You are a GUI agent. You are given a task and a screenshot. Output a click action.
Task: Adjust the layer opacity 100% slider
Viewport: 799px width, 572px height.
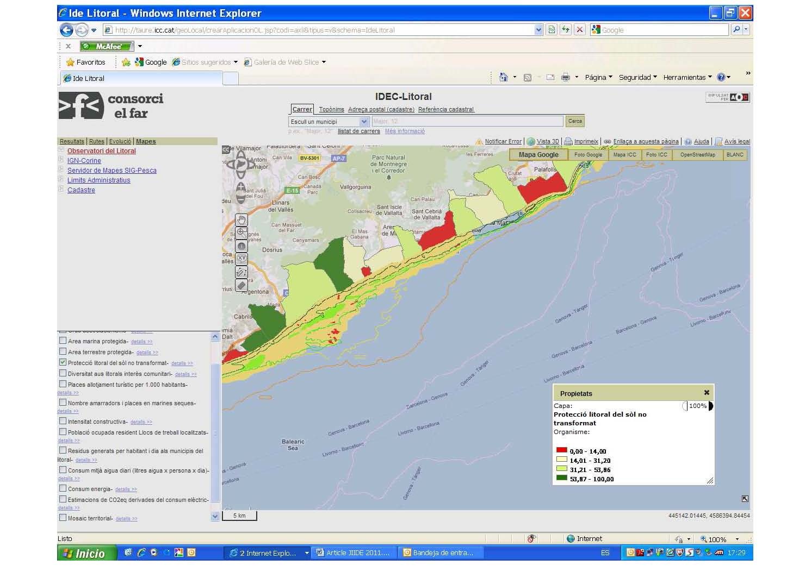[x=698, y=406]
